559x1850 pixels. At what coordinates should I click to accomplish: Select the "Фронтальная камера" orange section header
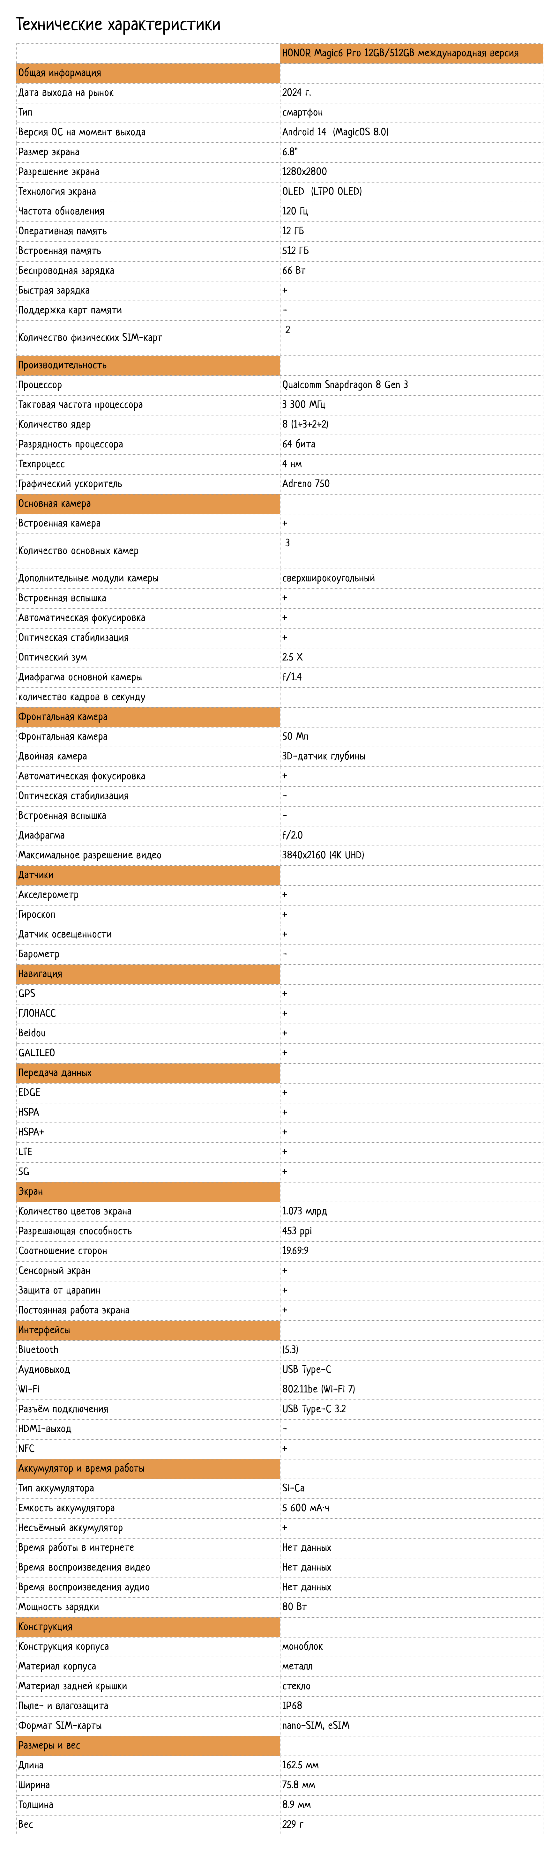click(x=63, y=717)
